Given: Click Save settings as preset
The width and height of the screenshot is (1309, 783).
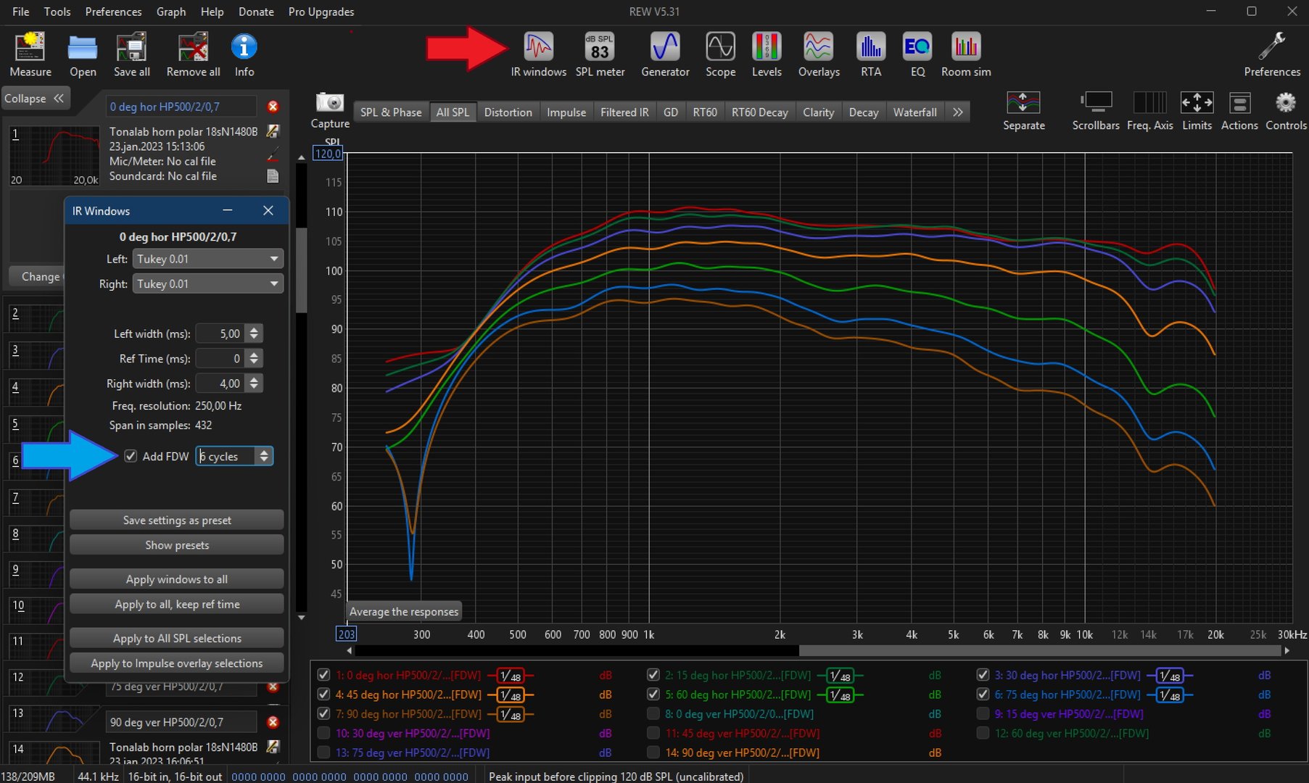Looking at the screenshot, I should click(177, 521).
